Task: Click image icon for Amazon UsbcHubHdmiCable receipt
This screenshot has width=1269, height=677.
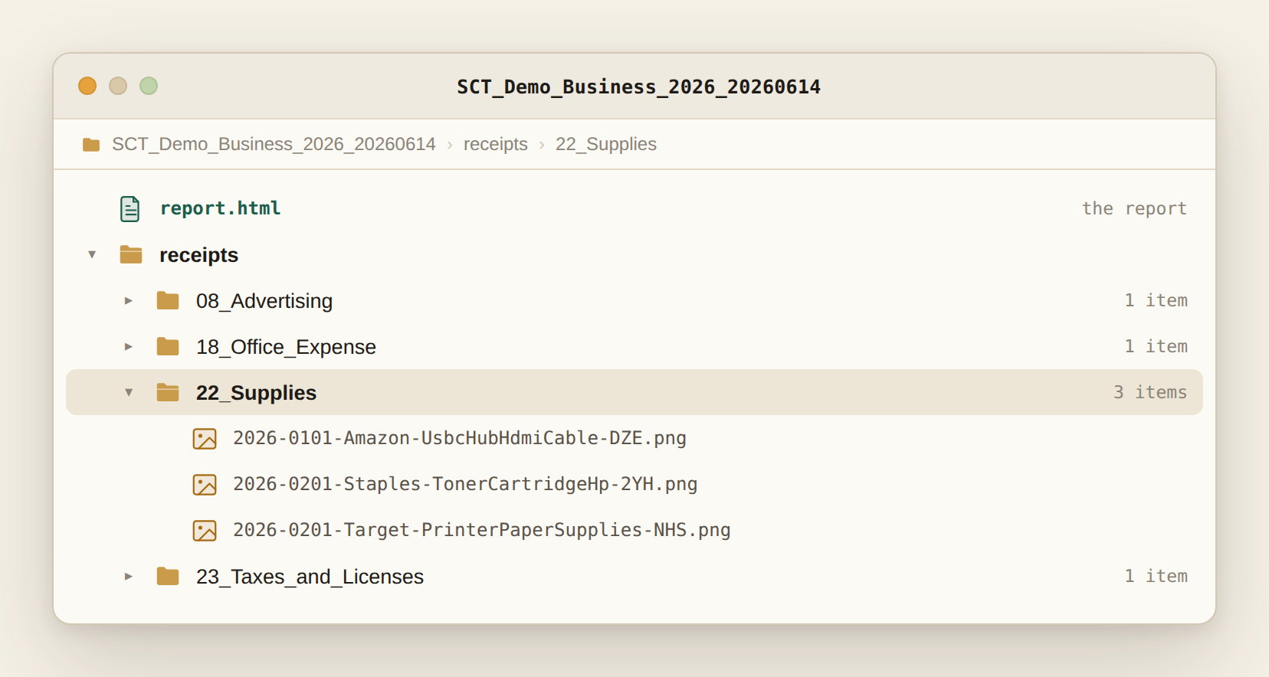Action: pyautogui.click(x=205, y=439)
